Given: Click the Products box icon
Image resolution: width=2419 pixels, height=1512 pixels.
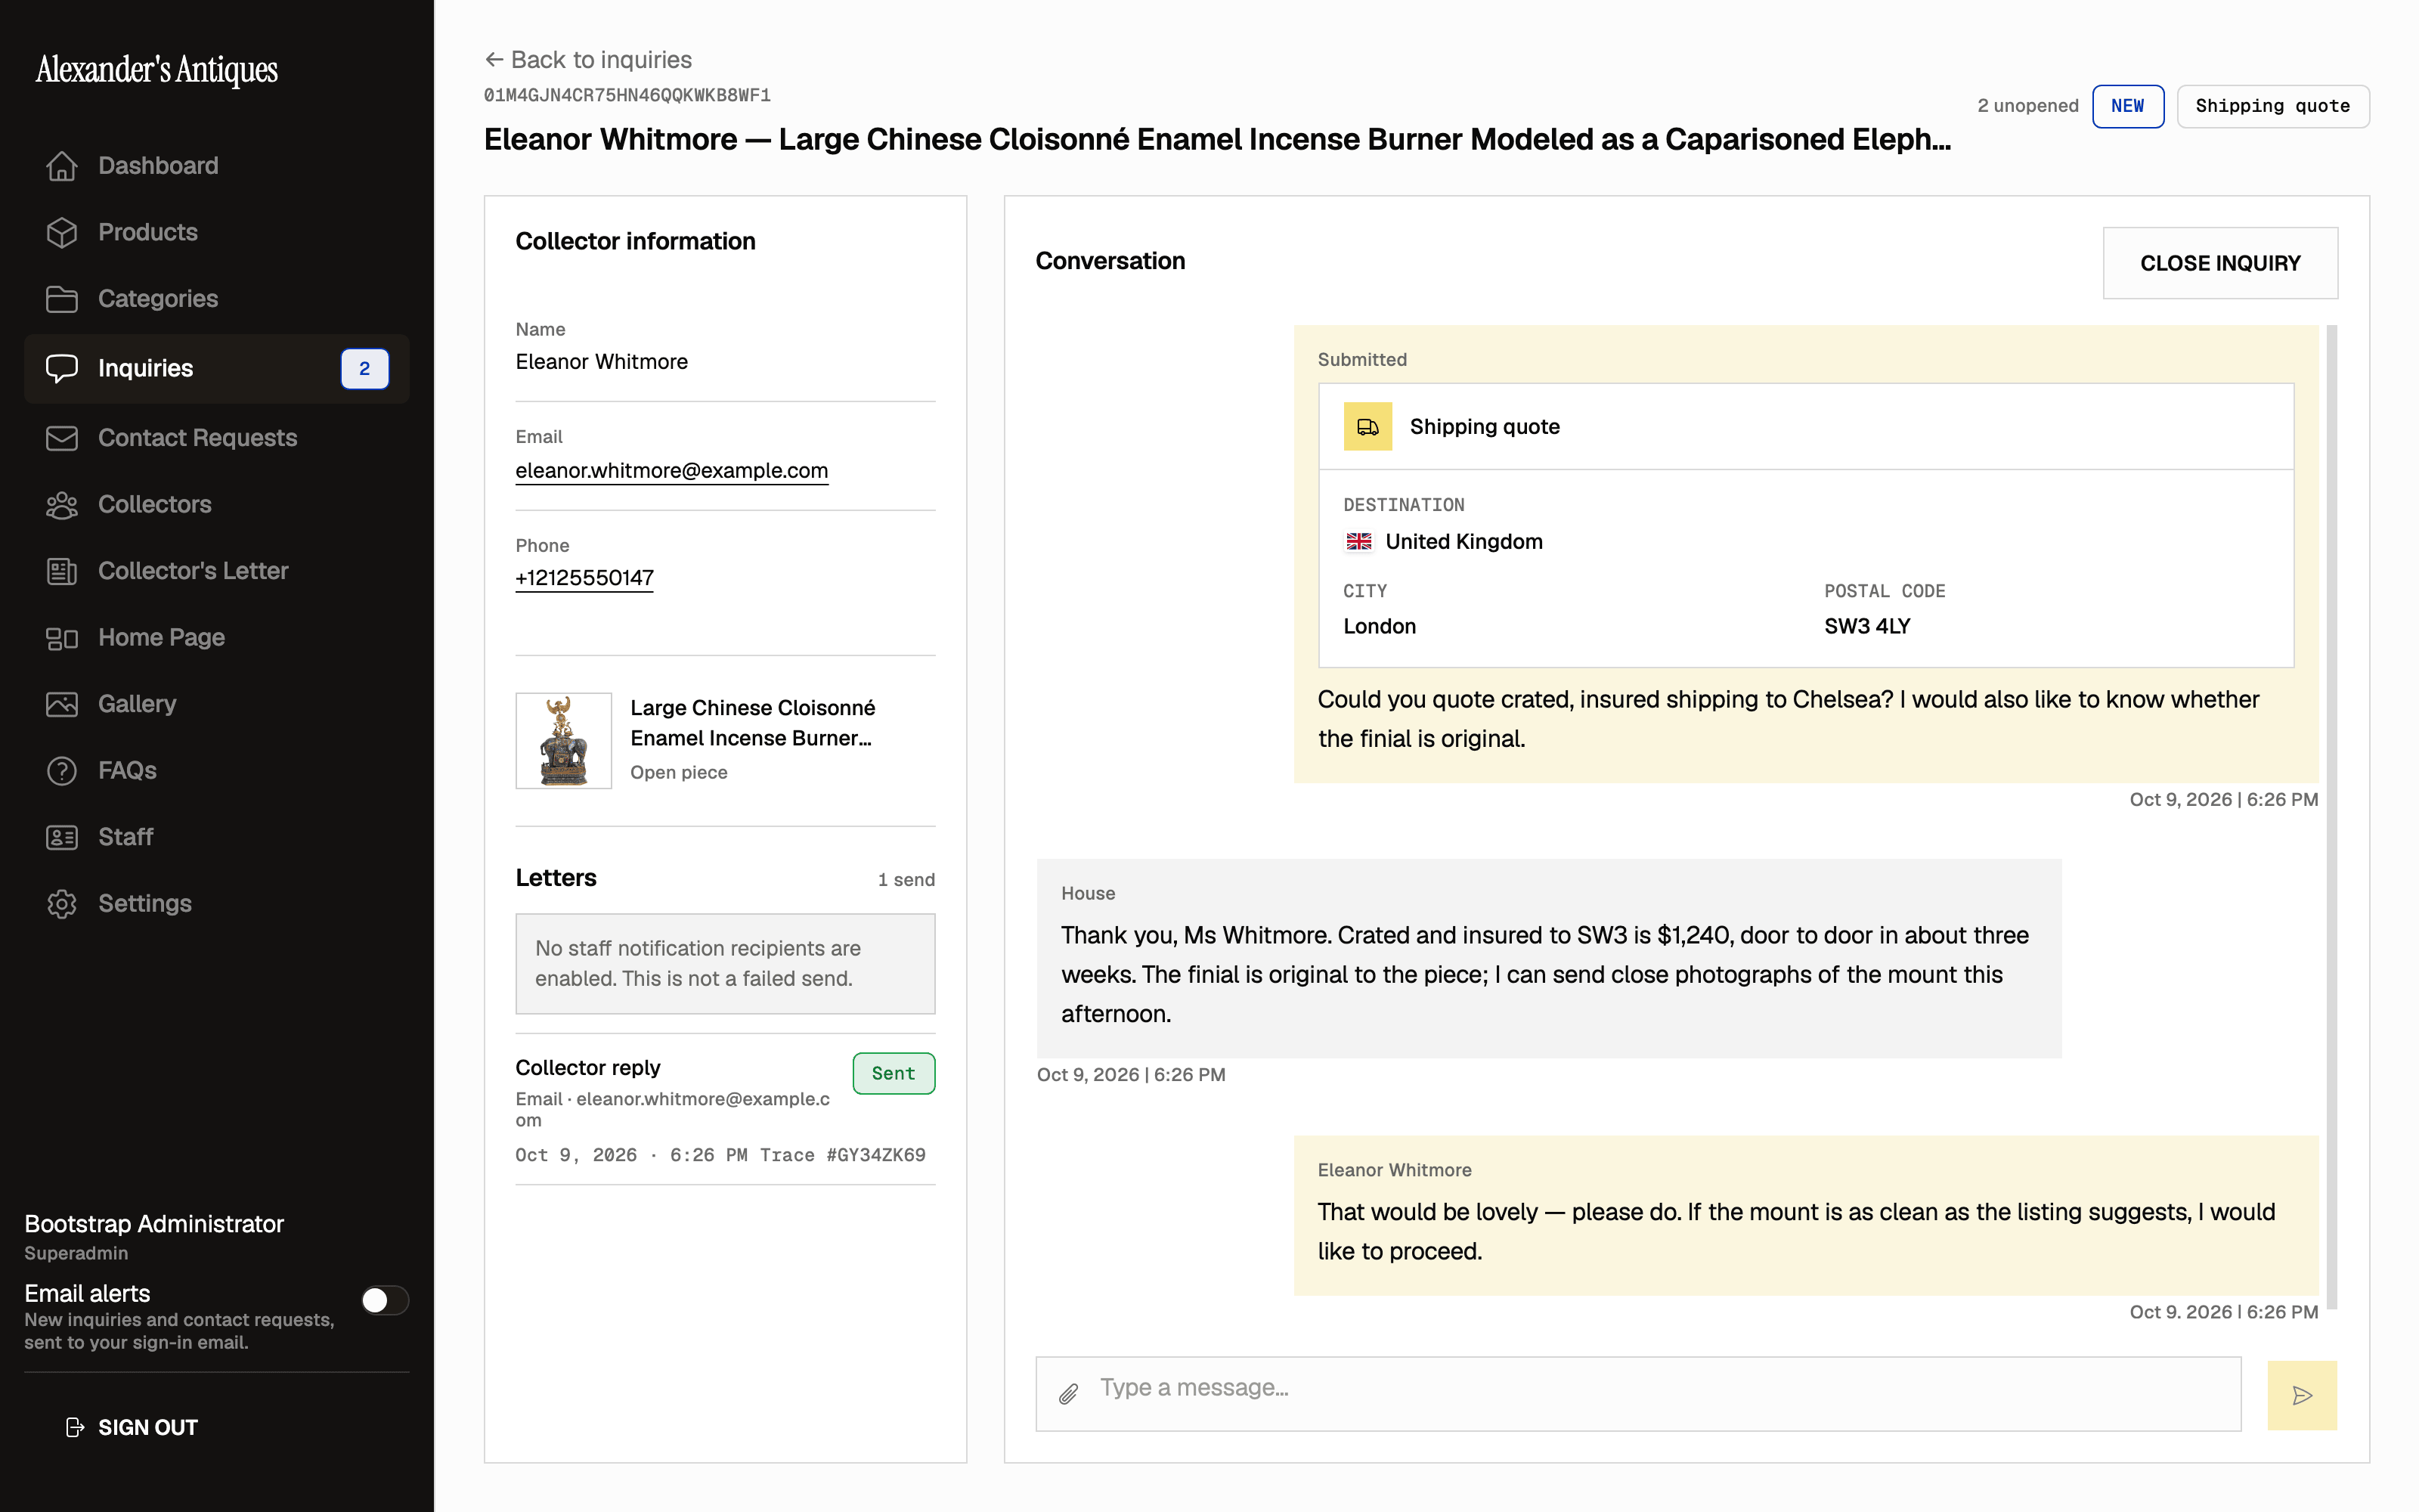Looking at the screenshot, I should click(x=62, y=232).
